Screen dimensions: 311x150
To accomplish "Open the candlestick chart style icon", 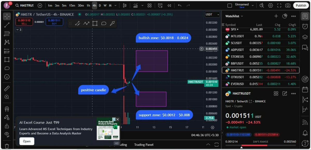I will [x=125, y=5].
